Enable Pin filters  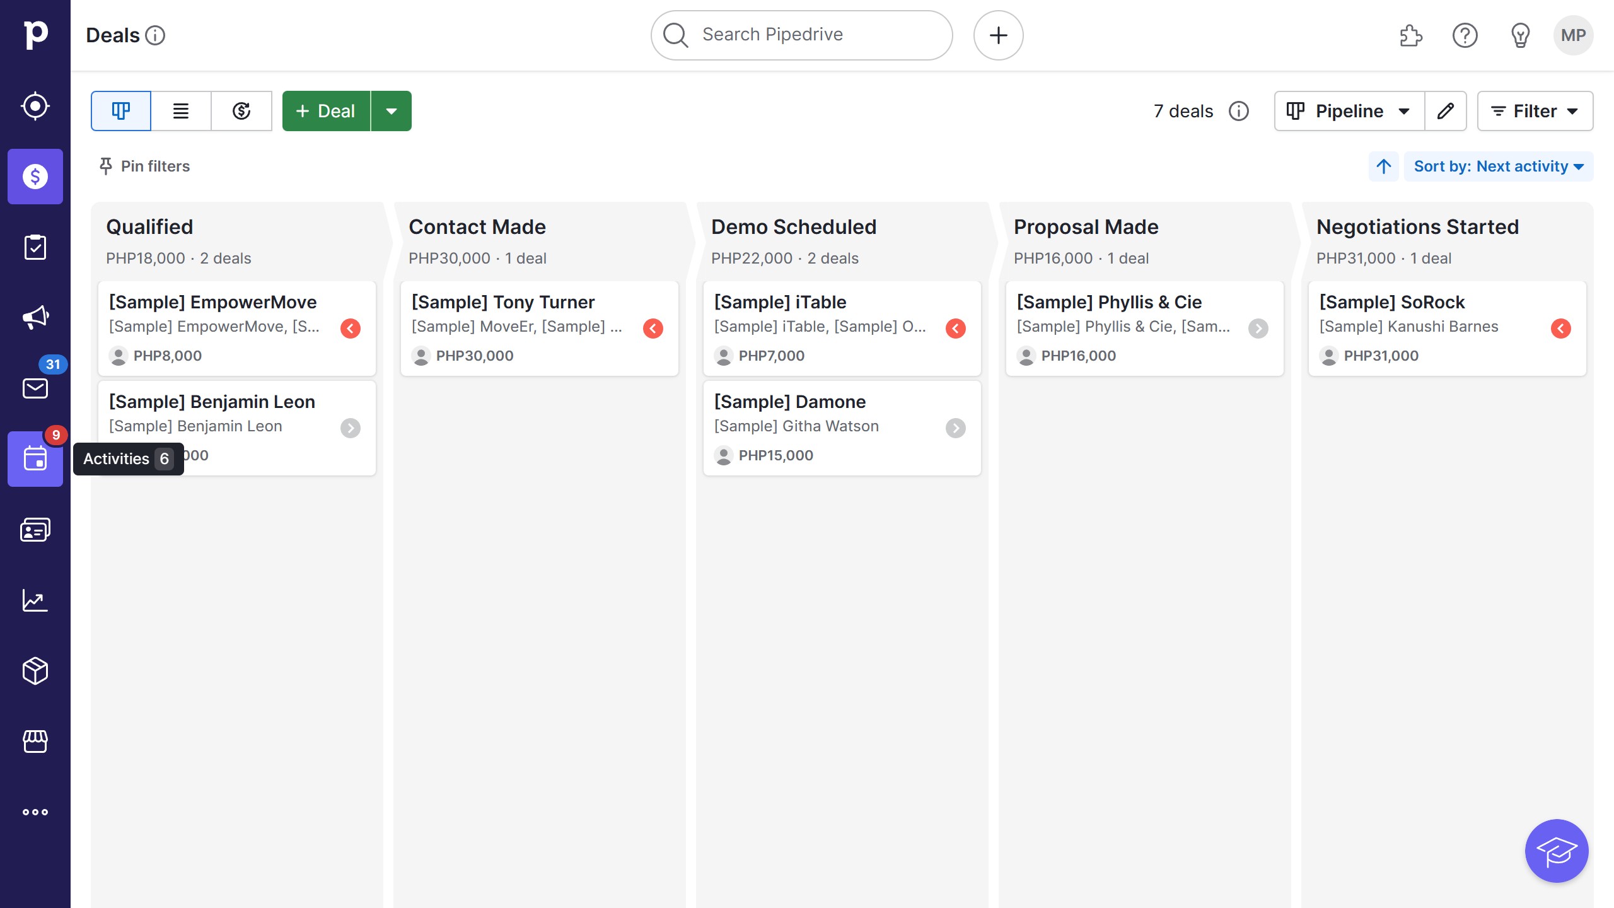pyautogui.click(x=144, y=166)
